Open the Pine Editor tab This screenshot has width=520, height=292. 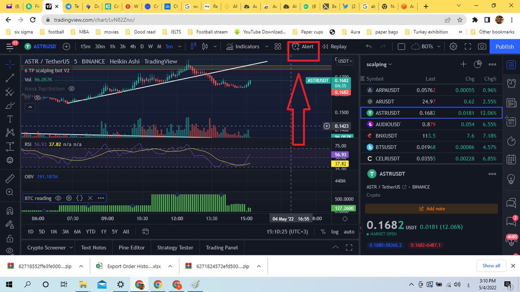(132, 247)
